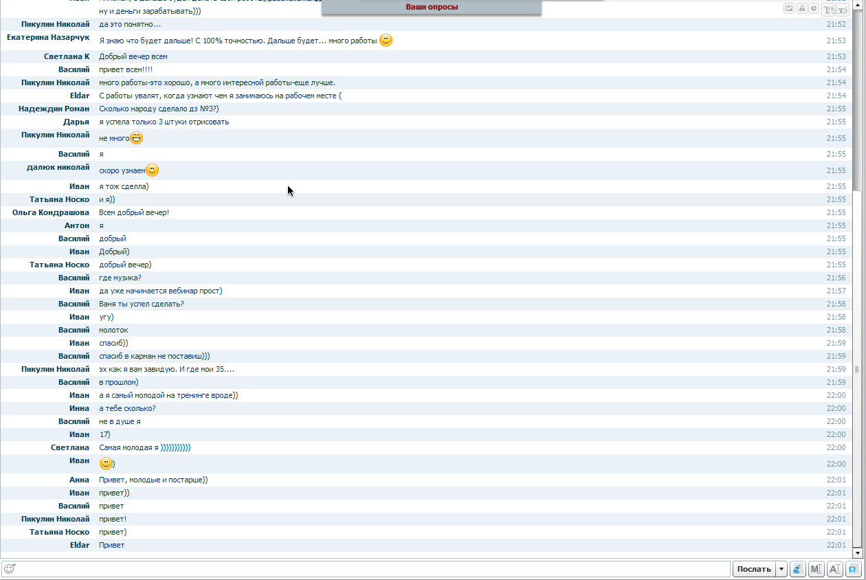Click Eldar's last message 'Привет'
This screenshot has height=580, width=866.
pos(112,545)
